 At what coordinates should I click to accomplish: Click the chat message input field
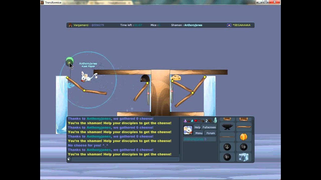tap(125, 159)
